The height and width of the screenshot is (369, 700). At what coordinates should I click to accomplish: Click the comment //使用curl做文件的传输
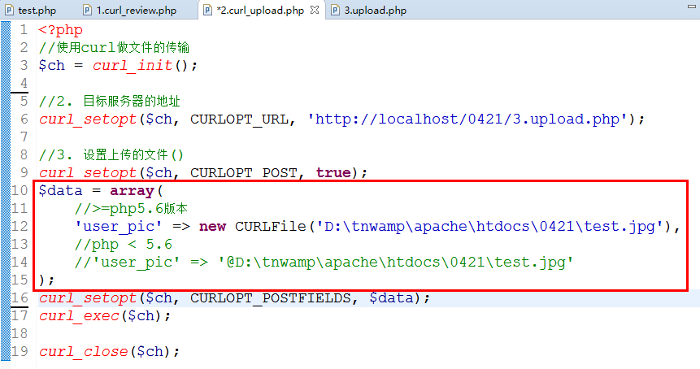(114, 48)
